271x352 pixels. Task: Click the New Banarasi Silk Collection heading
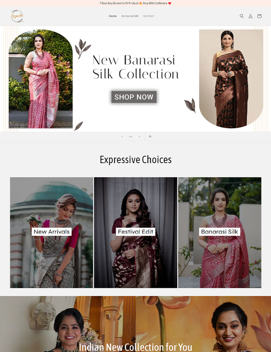point(135,67)
